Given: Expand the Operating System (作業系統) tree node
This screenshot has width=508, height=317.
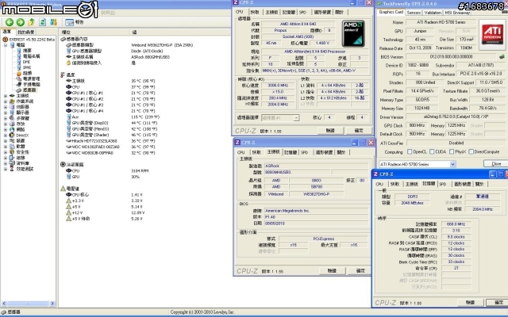Looking at the screenshot, I should [x=6, y=101].
